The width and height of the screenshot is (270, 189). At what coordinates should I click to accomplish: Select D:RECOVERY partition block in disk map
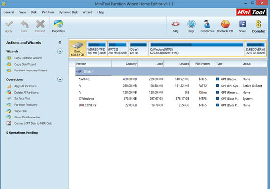point(256,49)
